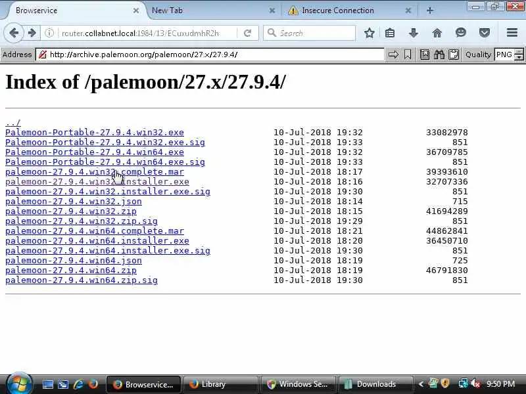Image resolution: width=526 pixels, height=394 pixels.
Task: Switch to Browservice taskbar button
Action: click(143, 384)
